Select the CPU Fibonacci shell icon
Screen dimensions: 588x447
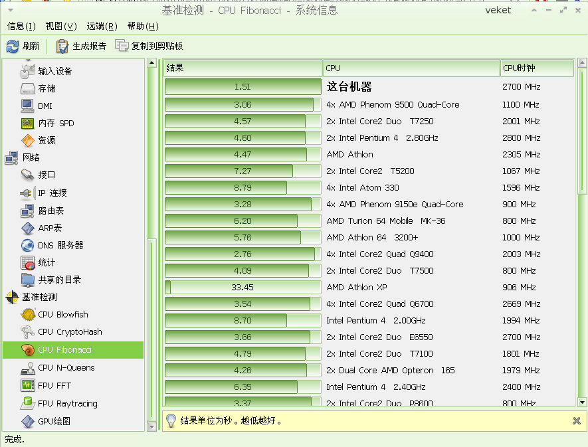[x=28, y=350]
